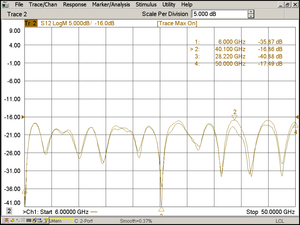
Task: Open the Response menu
Action: [75, 4]
